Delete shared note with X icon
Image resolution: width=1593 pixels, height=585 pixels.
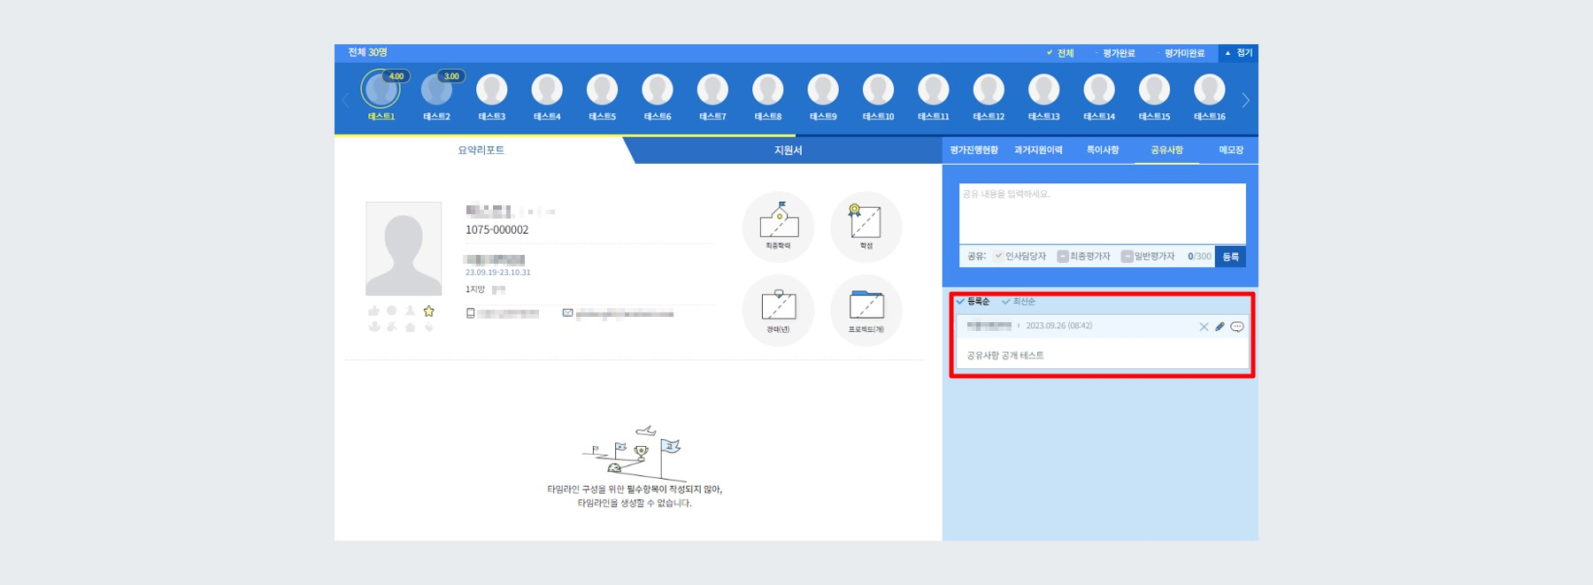click(x=1204, y=327)
